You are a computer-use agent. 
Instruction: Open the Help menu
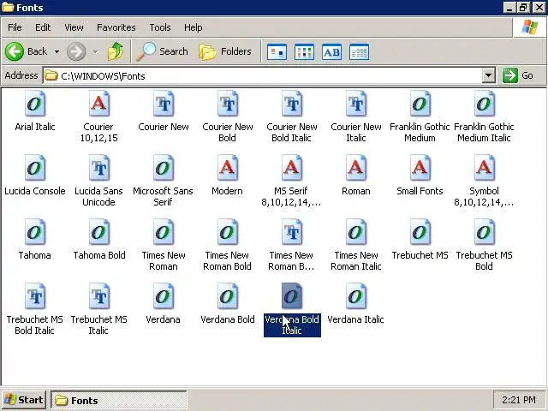point(194,27)
